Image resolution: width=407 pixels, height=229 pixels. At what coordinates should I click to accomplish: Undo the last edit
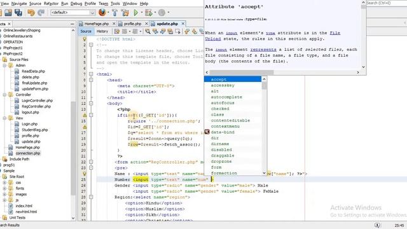[31, 12]
